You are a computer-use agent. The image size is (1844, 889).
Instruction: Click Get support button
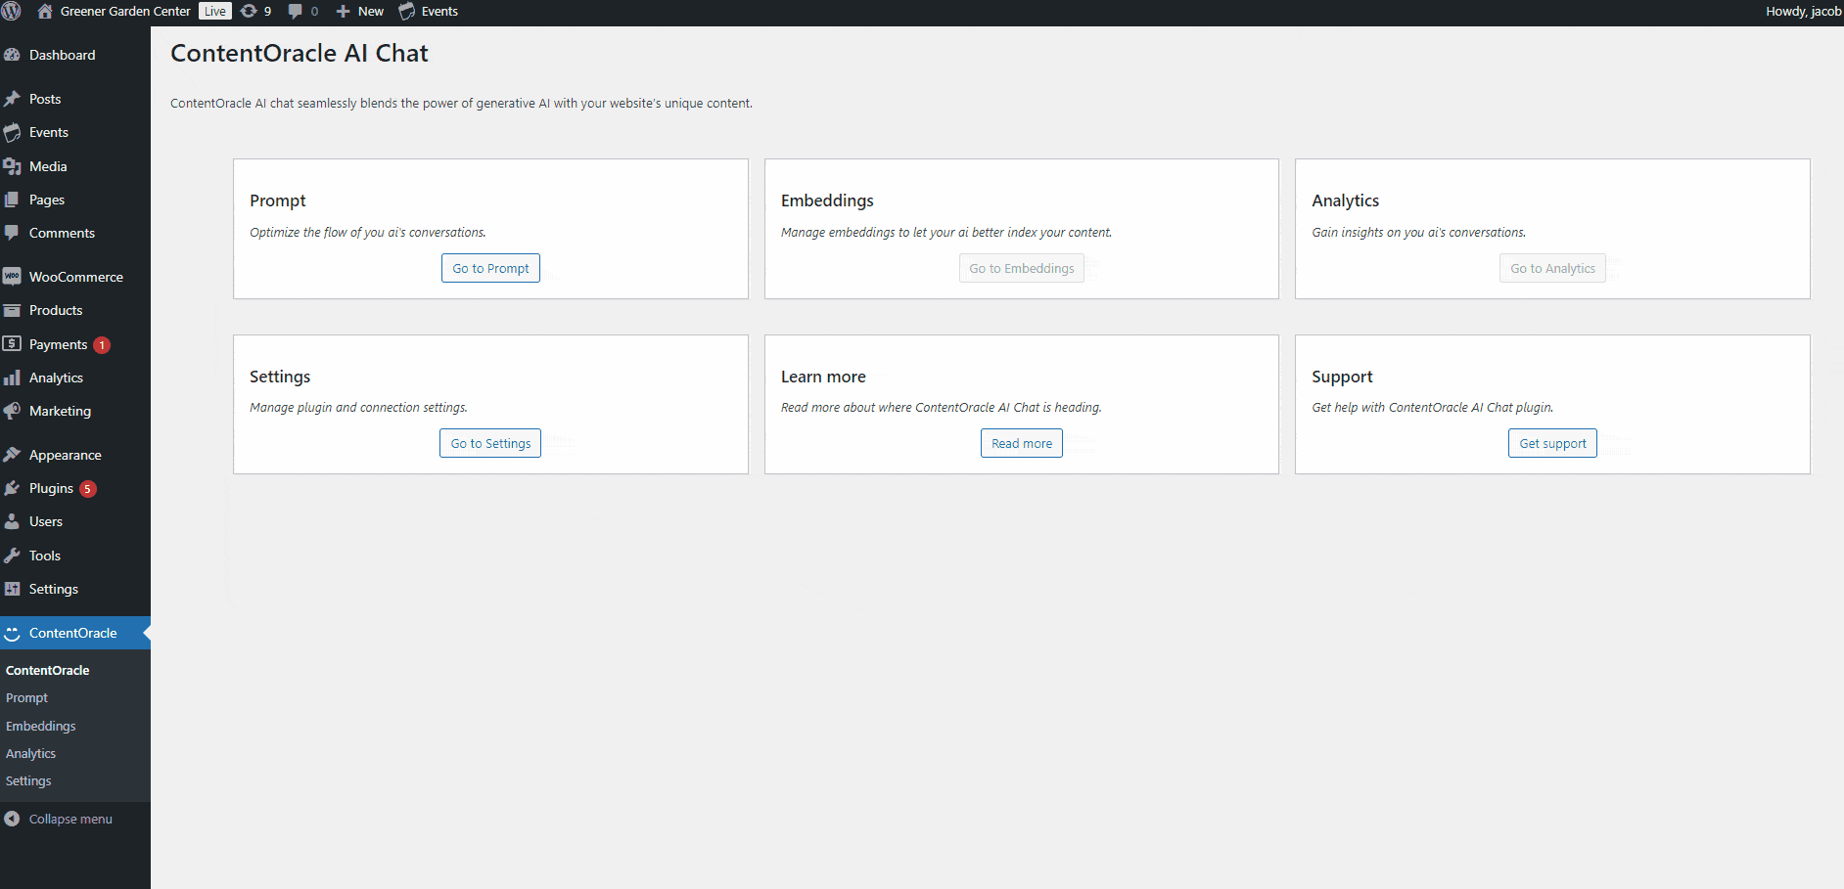(1552, 443)
